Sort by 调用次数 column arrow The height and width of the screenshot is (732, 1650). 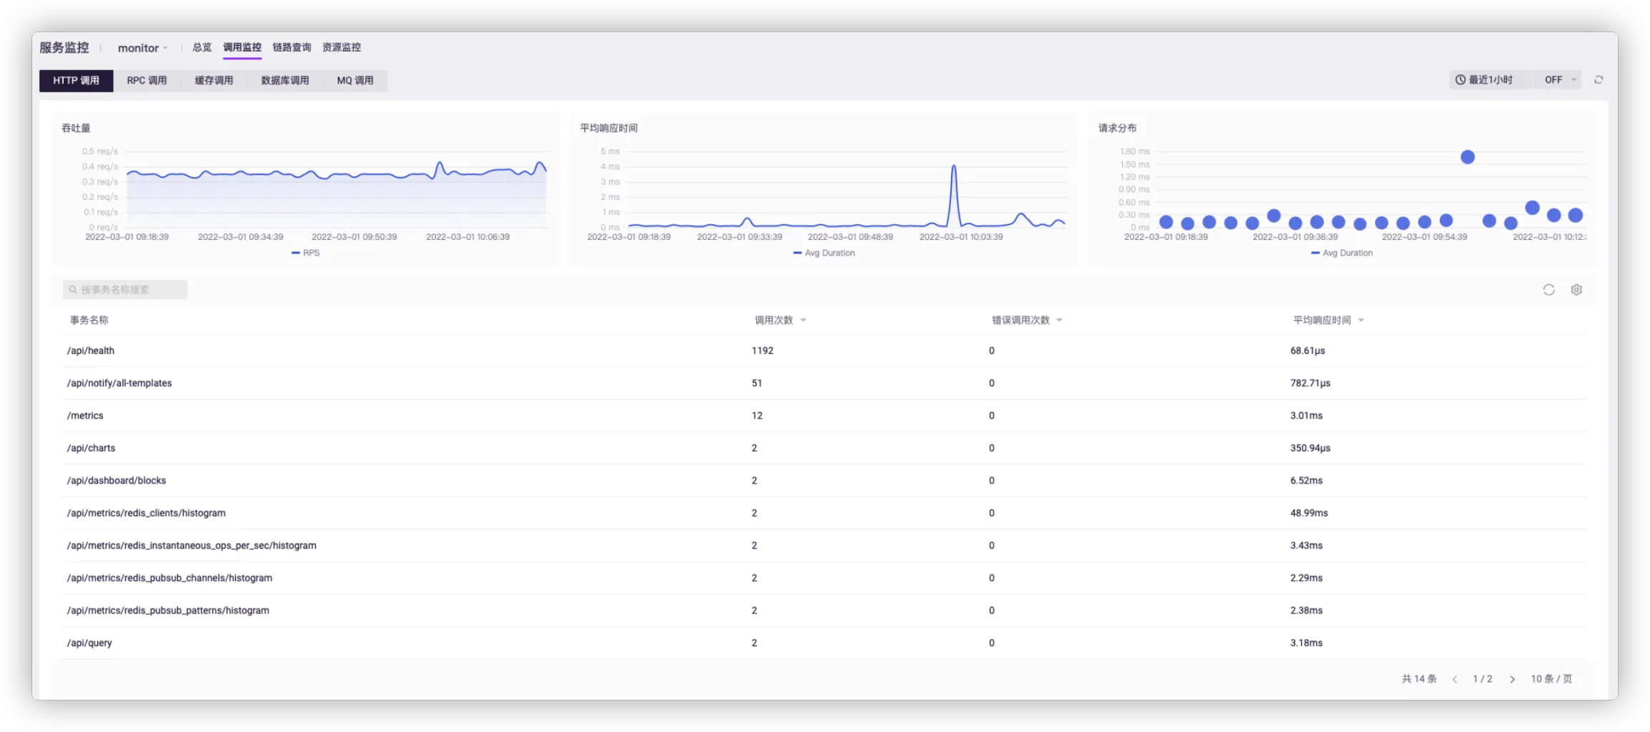click(803, 321)
